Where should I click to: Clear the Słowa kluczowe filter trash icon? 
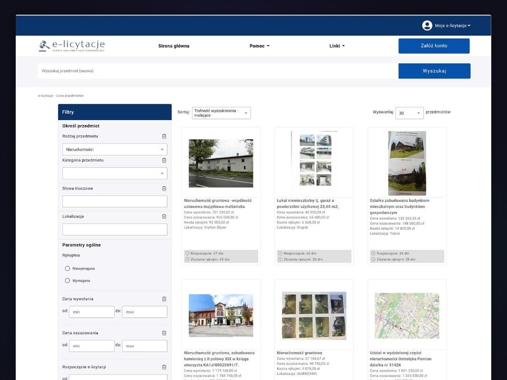(x=164, y=188)
